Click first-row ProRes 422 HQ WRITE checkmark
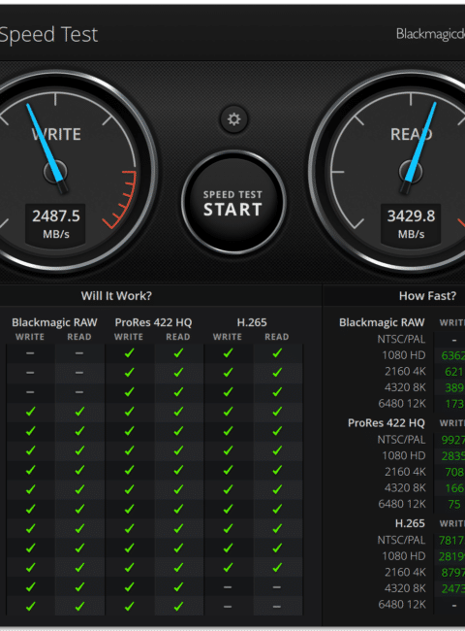This screenshot has height=631, width=465. [x=129, y=353]
